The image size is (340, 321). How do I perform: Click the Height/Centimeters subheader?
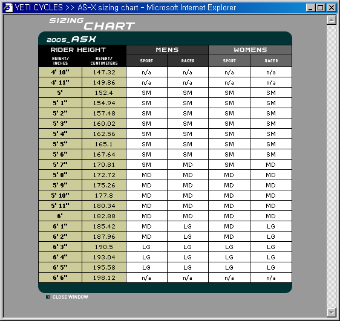pos(104,61)
